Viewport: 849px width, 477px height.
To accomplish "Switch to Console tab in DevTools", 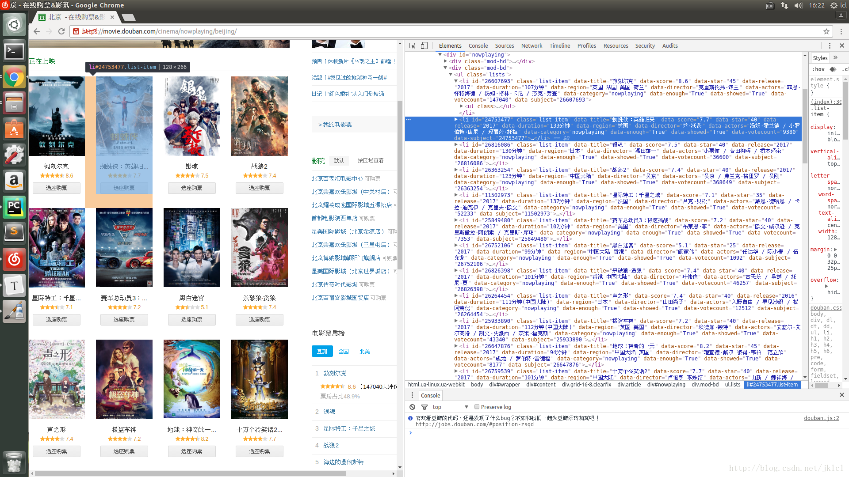I will [478, 45].
